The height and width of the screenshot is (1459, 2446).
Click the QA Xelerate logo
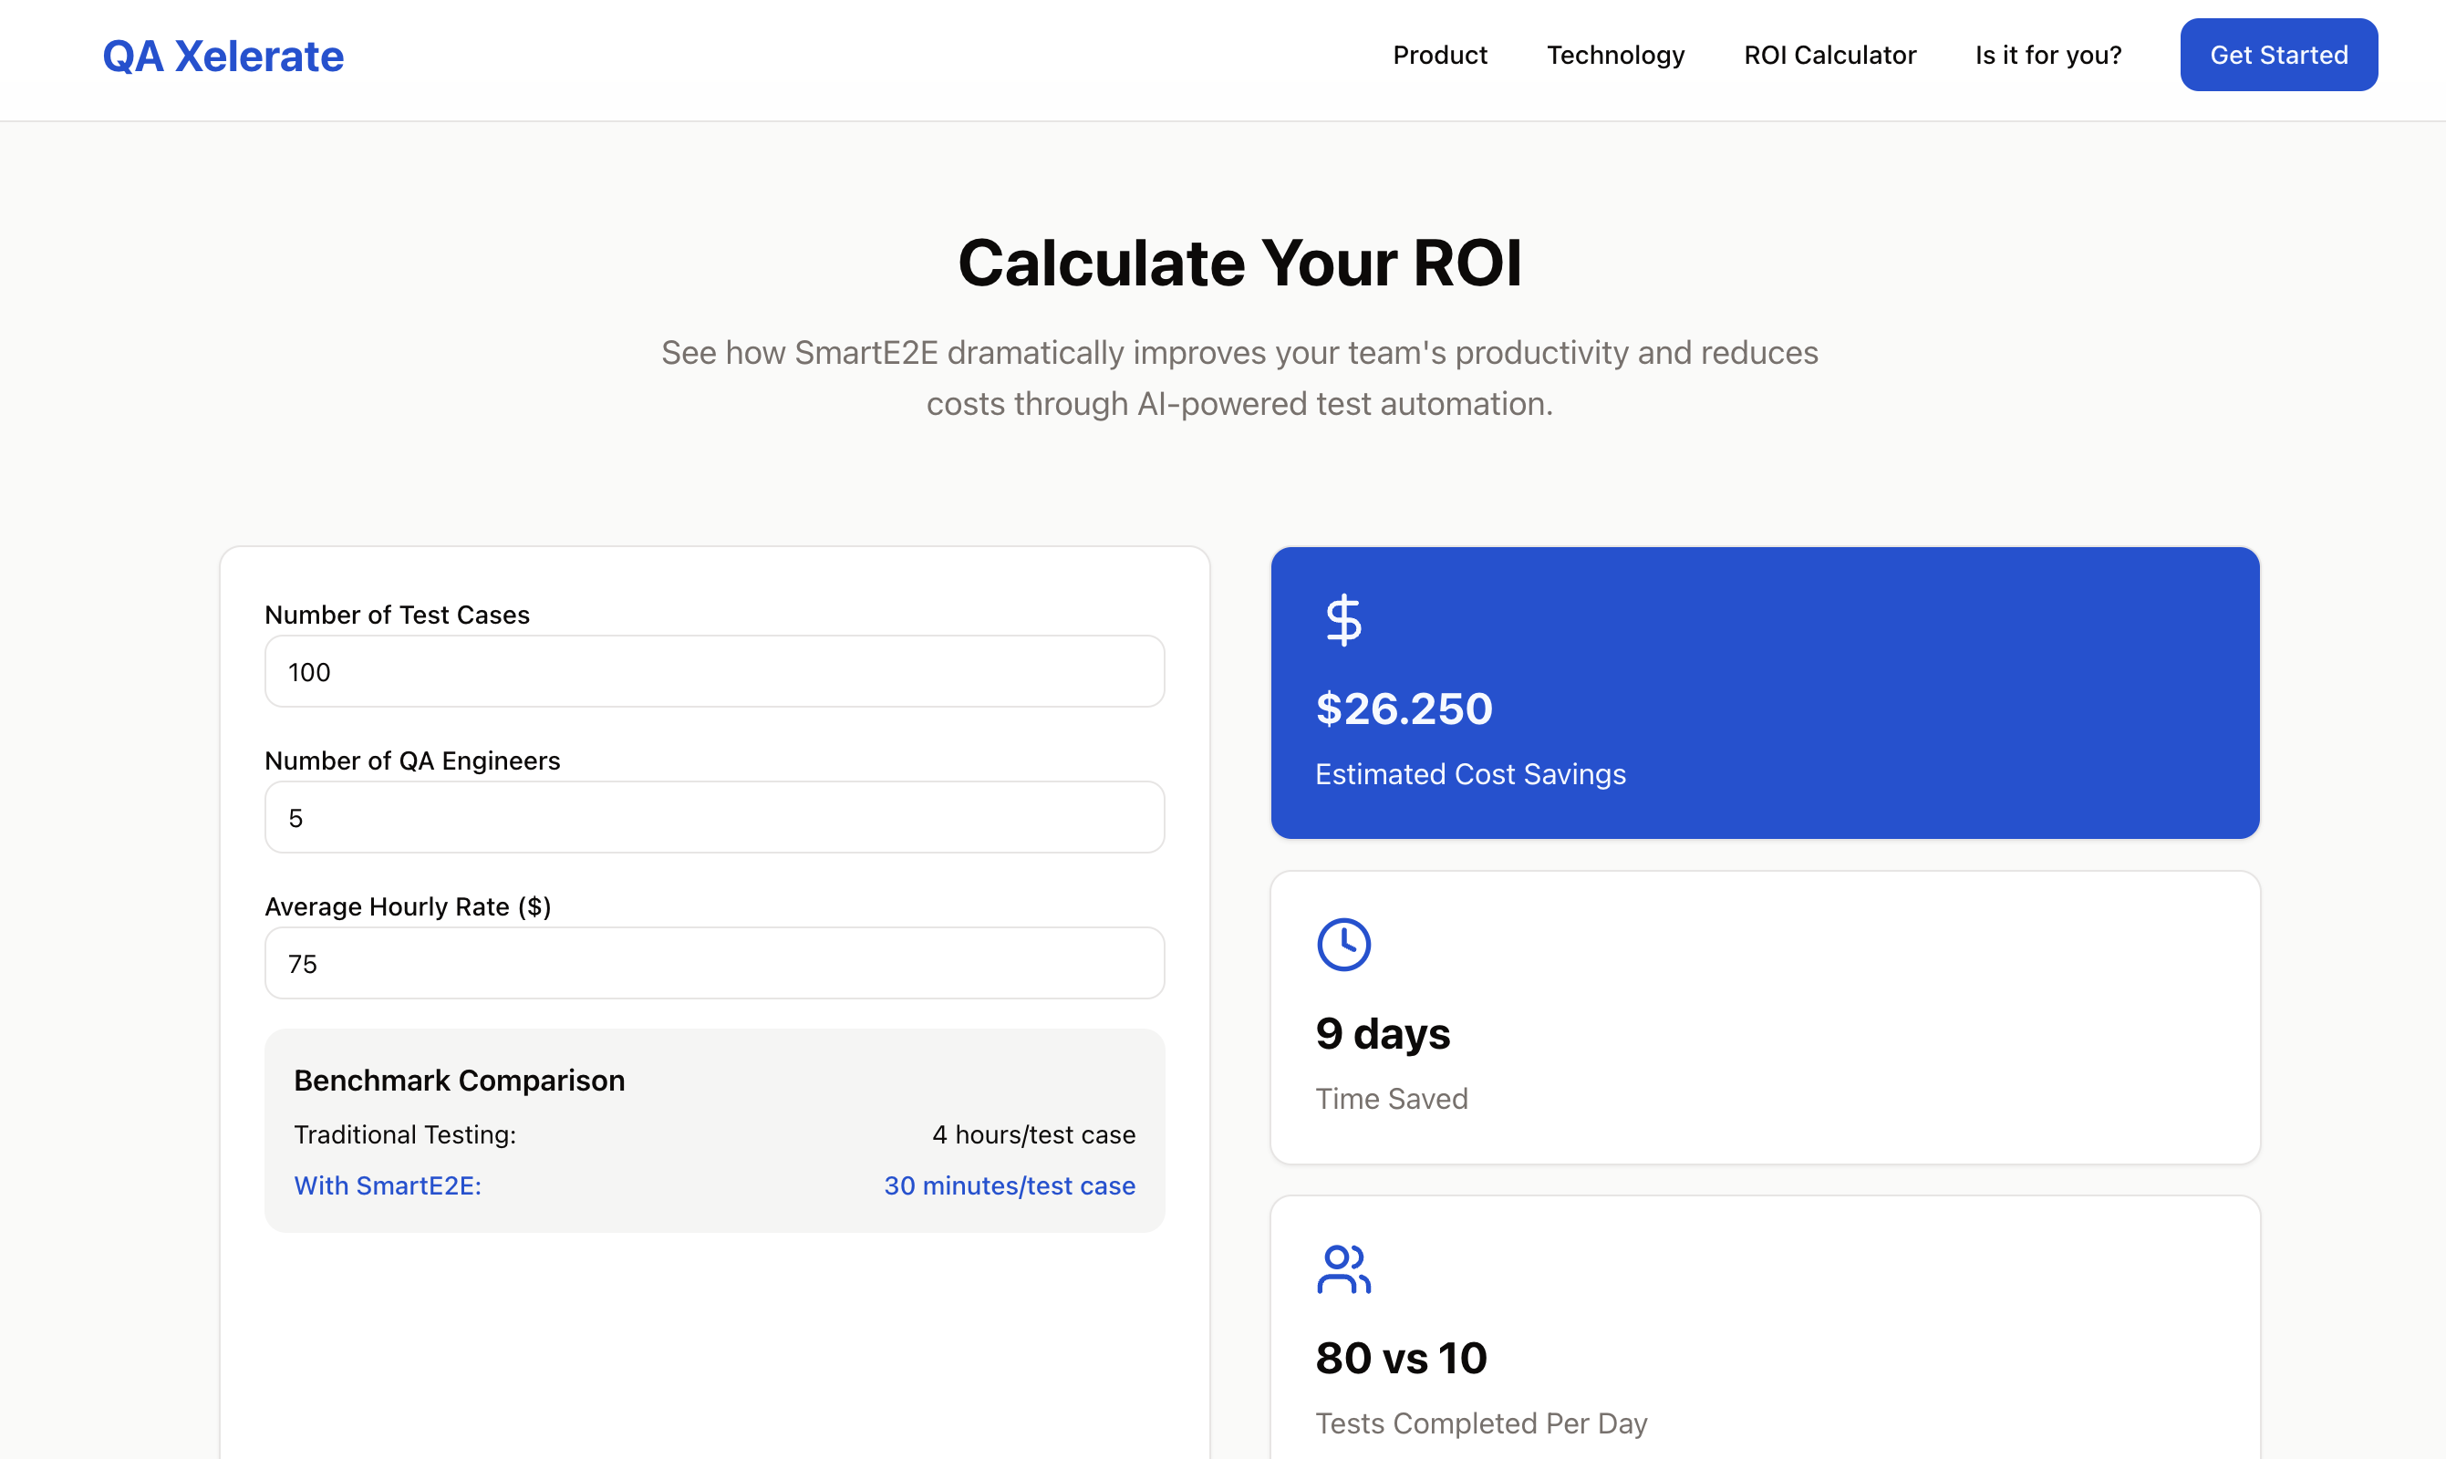223,56
